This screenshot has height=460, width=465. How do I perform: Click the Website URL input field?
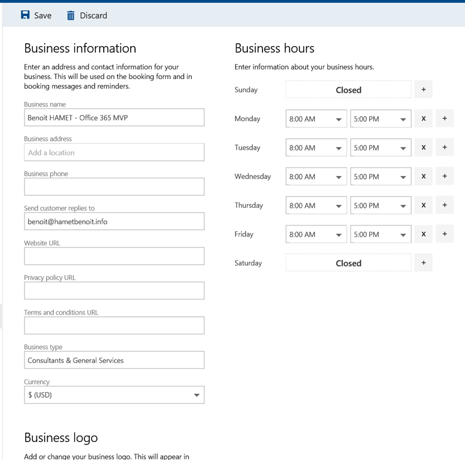click(x=114, y=256)
